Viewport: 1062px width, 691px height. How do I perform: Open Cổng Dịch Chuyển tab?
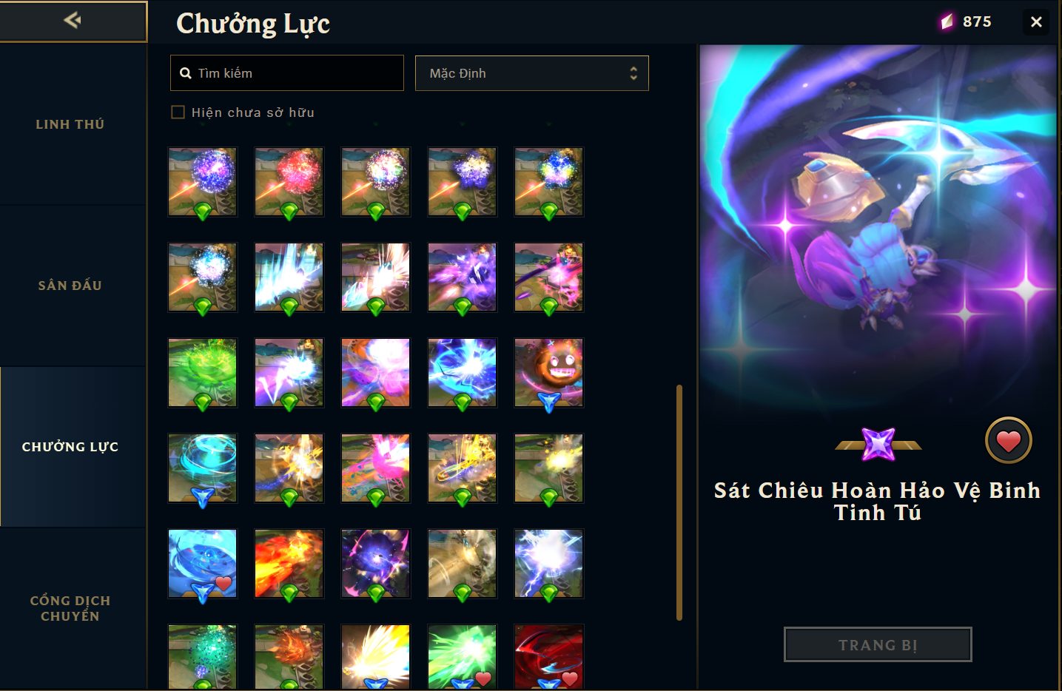[x=70, y=608]
